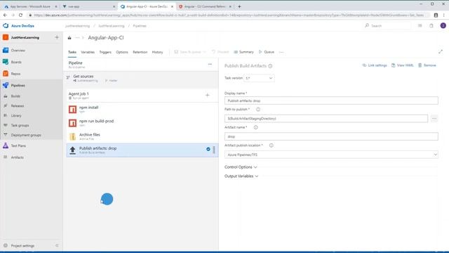Toggle checkmark on Publish artifacts: drop task
449x253 pixels.
coord(208,149)
